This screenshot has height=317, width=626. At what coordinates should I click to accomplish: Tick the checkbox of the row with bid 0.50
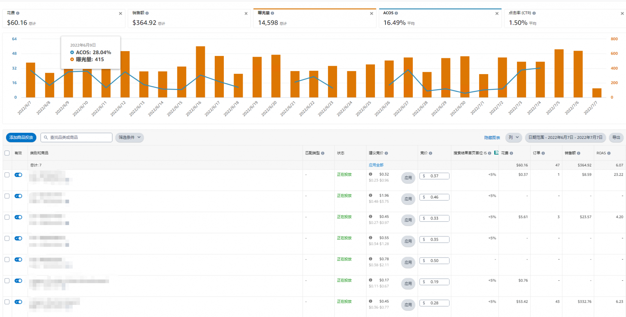click(7, 260)
